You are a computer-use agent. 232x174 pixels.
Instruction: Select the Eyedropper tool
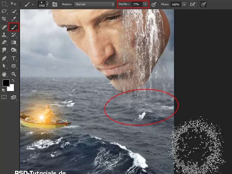(14, 19)
